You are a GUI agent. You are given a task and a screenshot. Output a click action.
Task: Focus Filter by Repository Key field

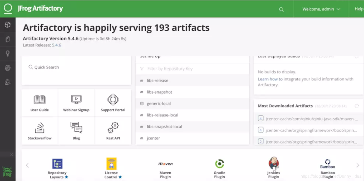[192, 69]
